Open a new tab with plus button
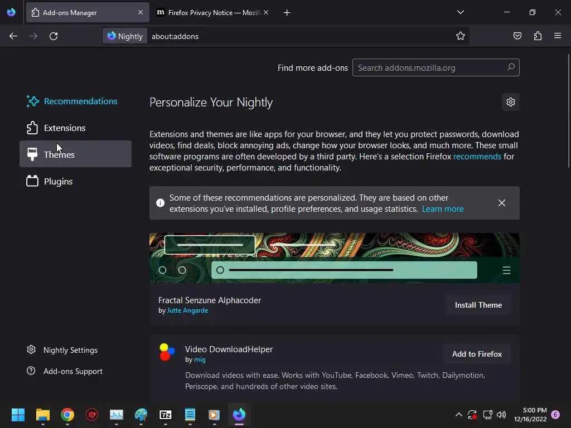571x428 pixels. pos(287,13)
